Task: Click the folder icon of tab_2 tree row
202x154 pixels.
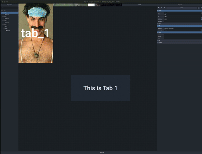Action: (4, 17)
